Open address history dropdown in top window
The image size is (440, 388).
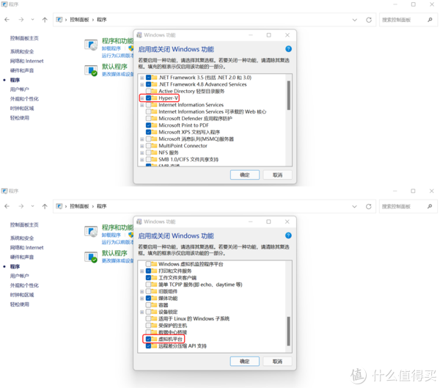[355, 20]
